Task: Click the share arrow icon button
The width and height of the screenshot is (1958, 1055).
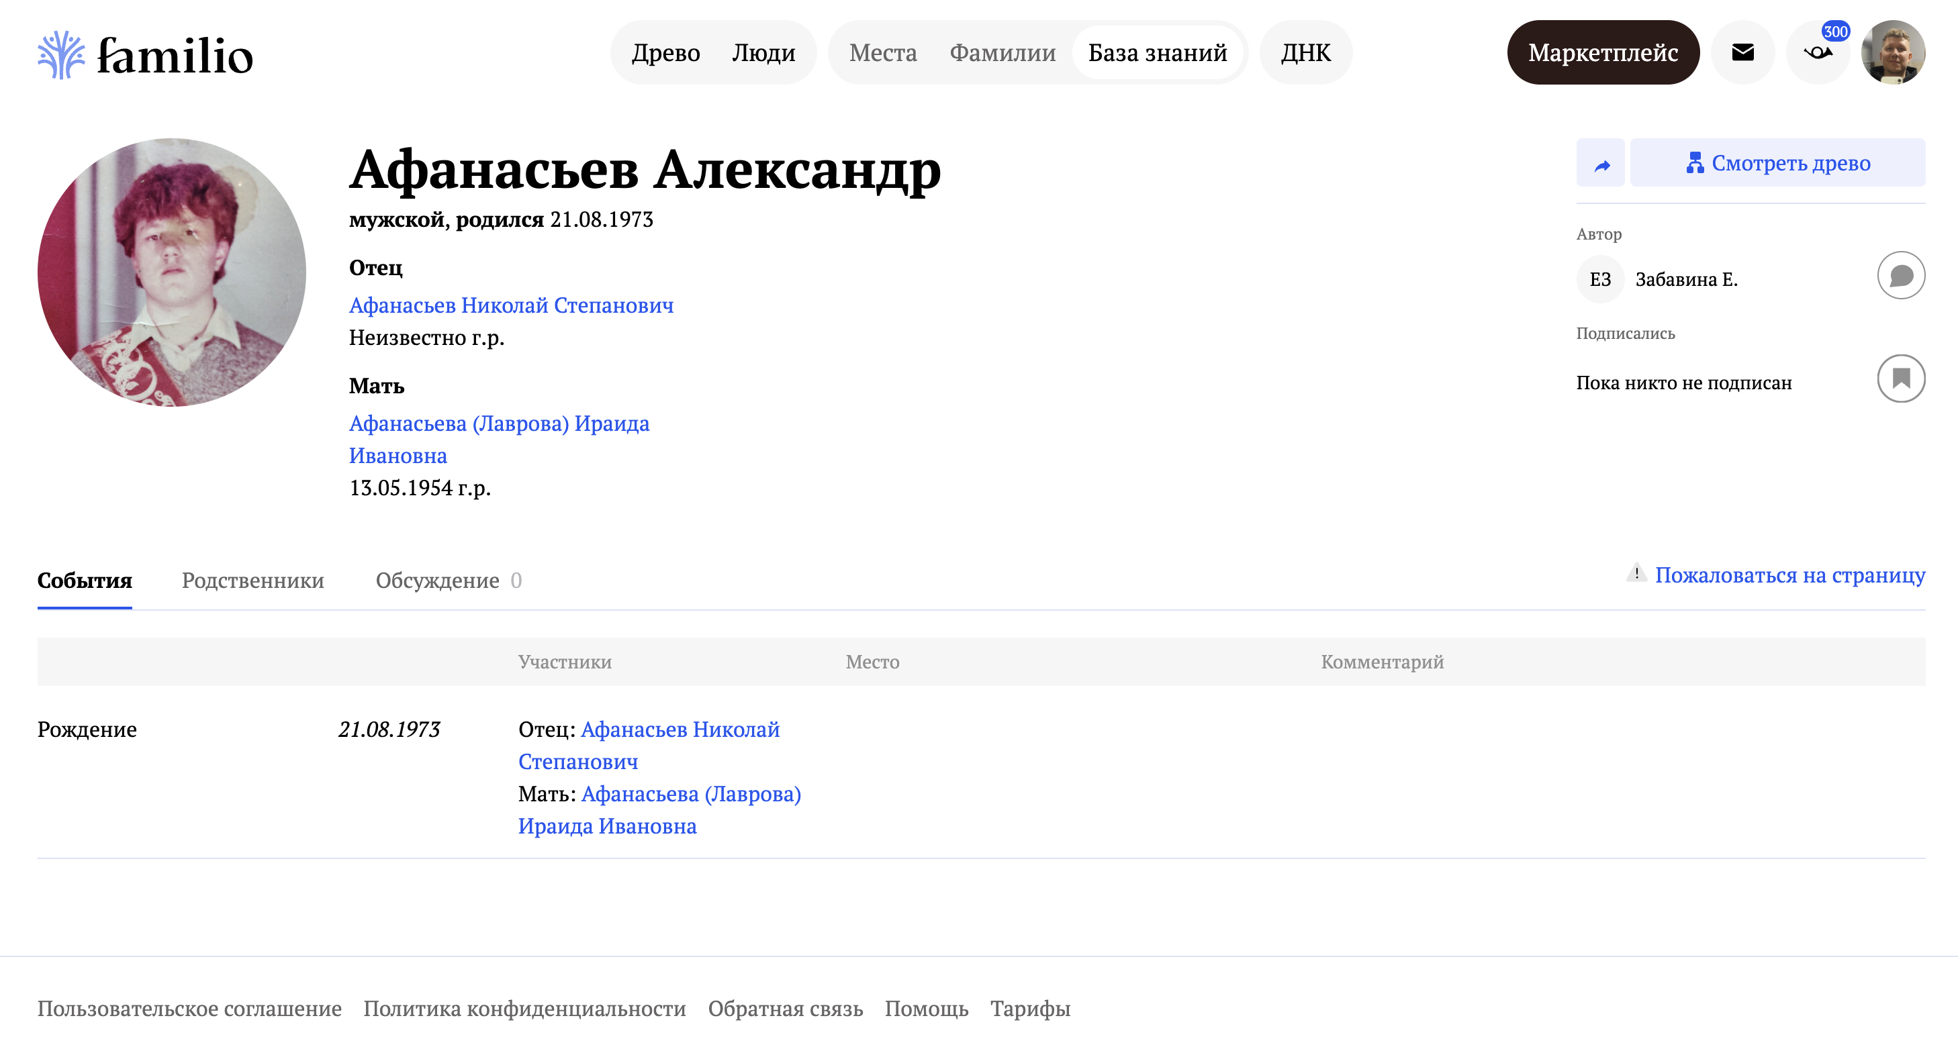Action: coord(1601,163)
